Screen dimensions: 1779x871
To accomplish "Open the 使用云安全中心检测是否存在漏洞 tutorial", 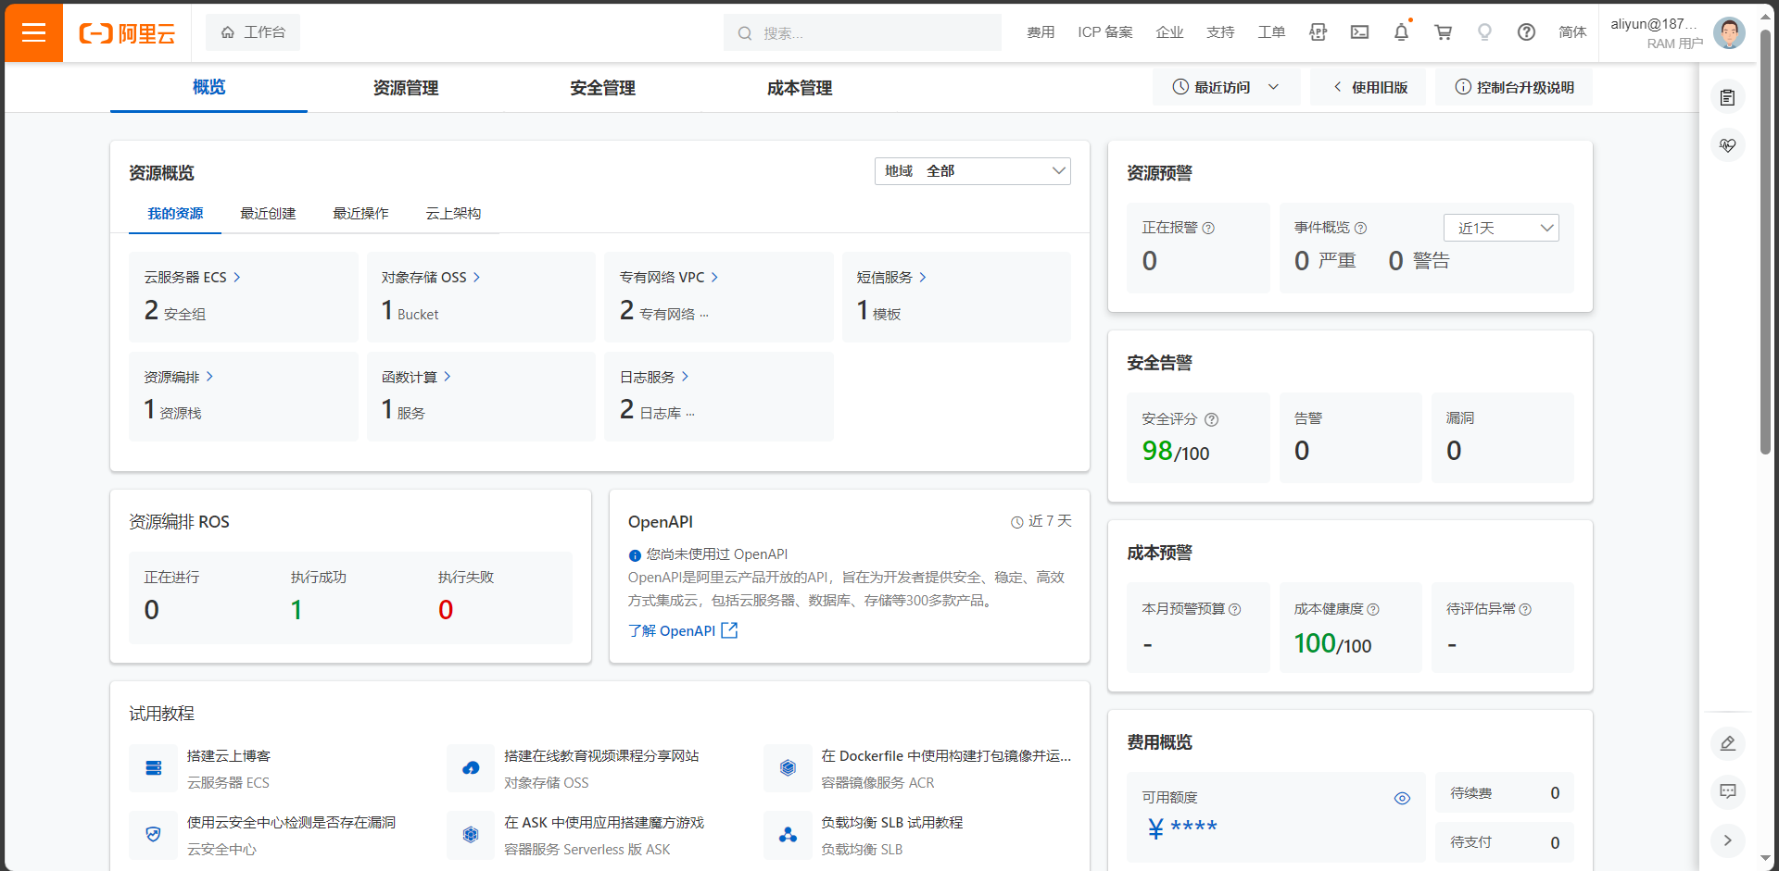I will click(x=291, y=822).
